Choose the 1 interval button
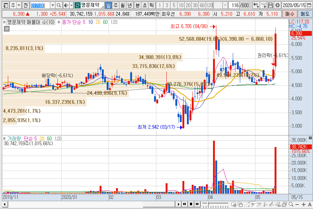313x209 pixels. click(x=160, y=5)
